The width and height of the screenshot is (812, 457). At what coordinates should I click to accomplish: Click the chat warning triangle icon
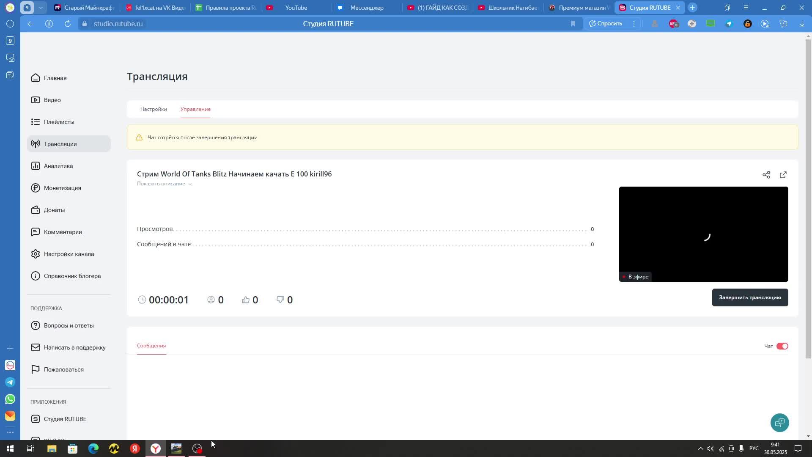[x=139, y=138]
